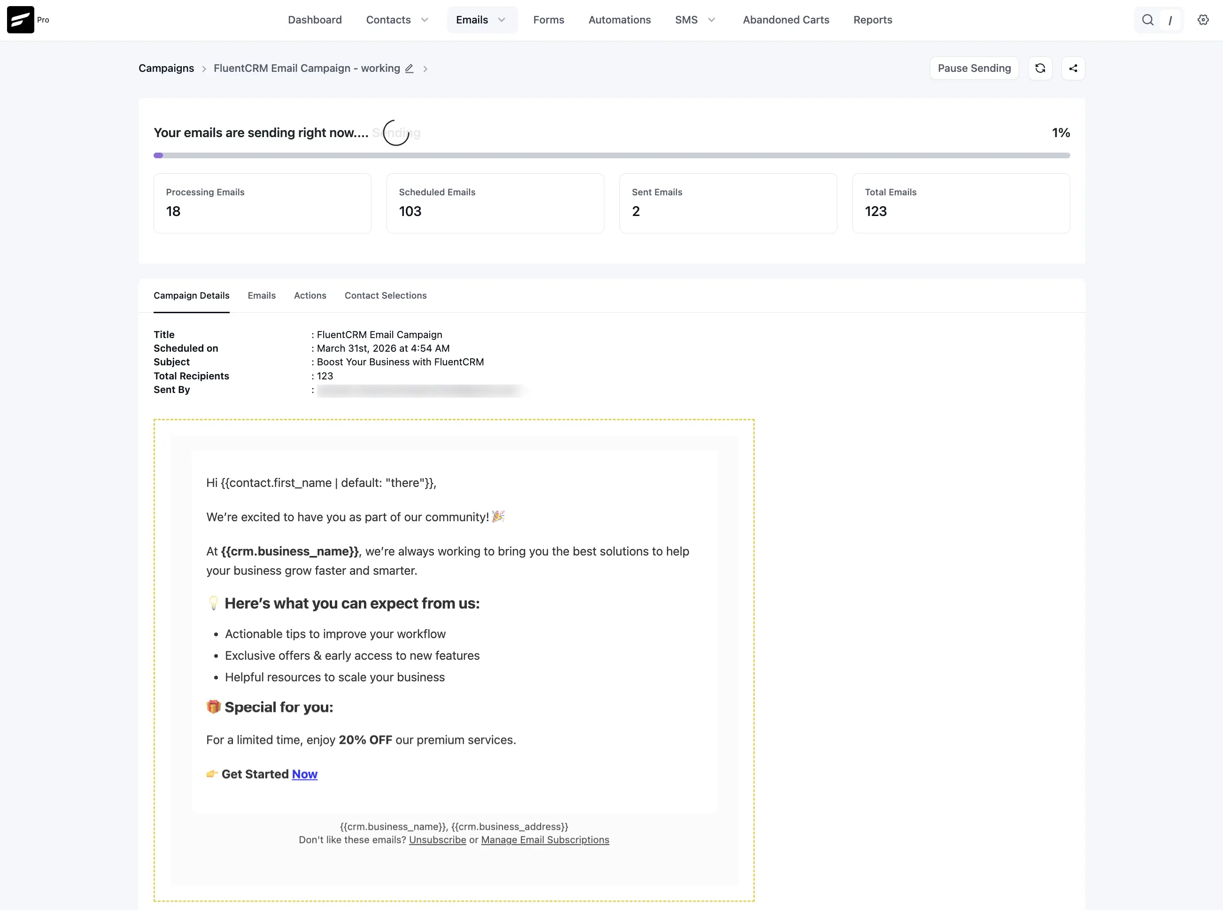Click breadcrumb chevron after campaign title
1223x910 pixels.
pyautogui.click(x=426, y=69)
